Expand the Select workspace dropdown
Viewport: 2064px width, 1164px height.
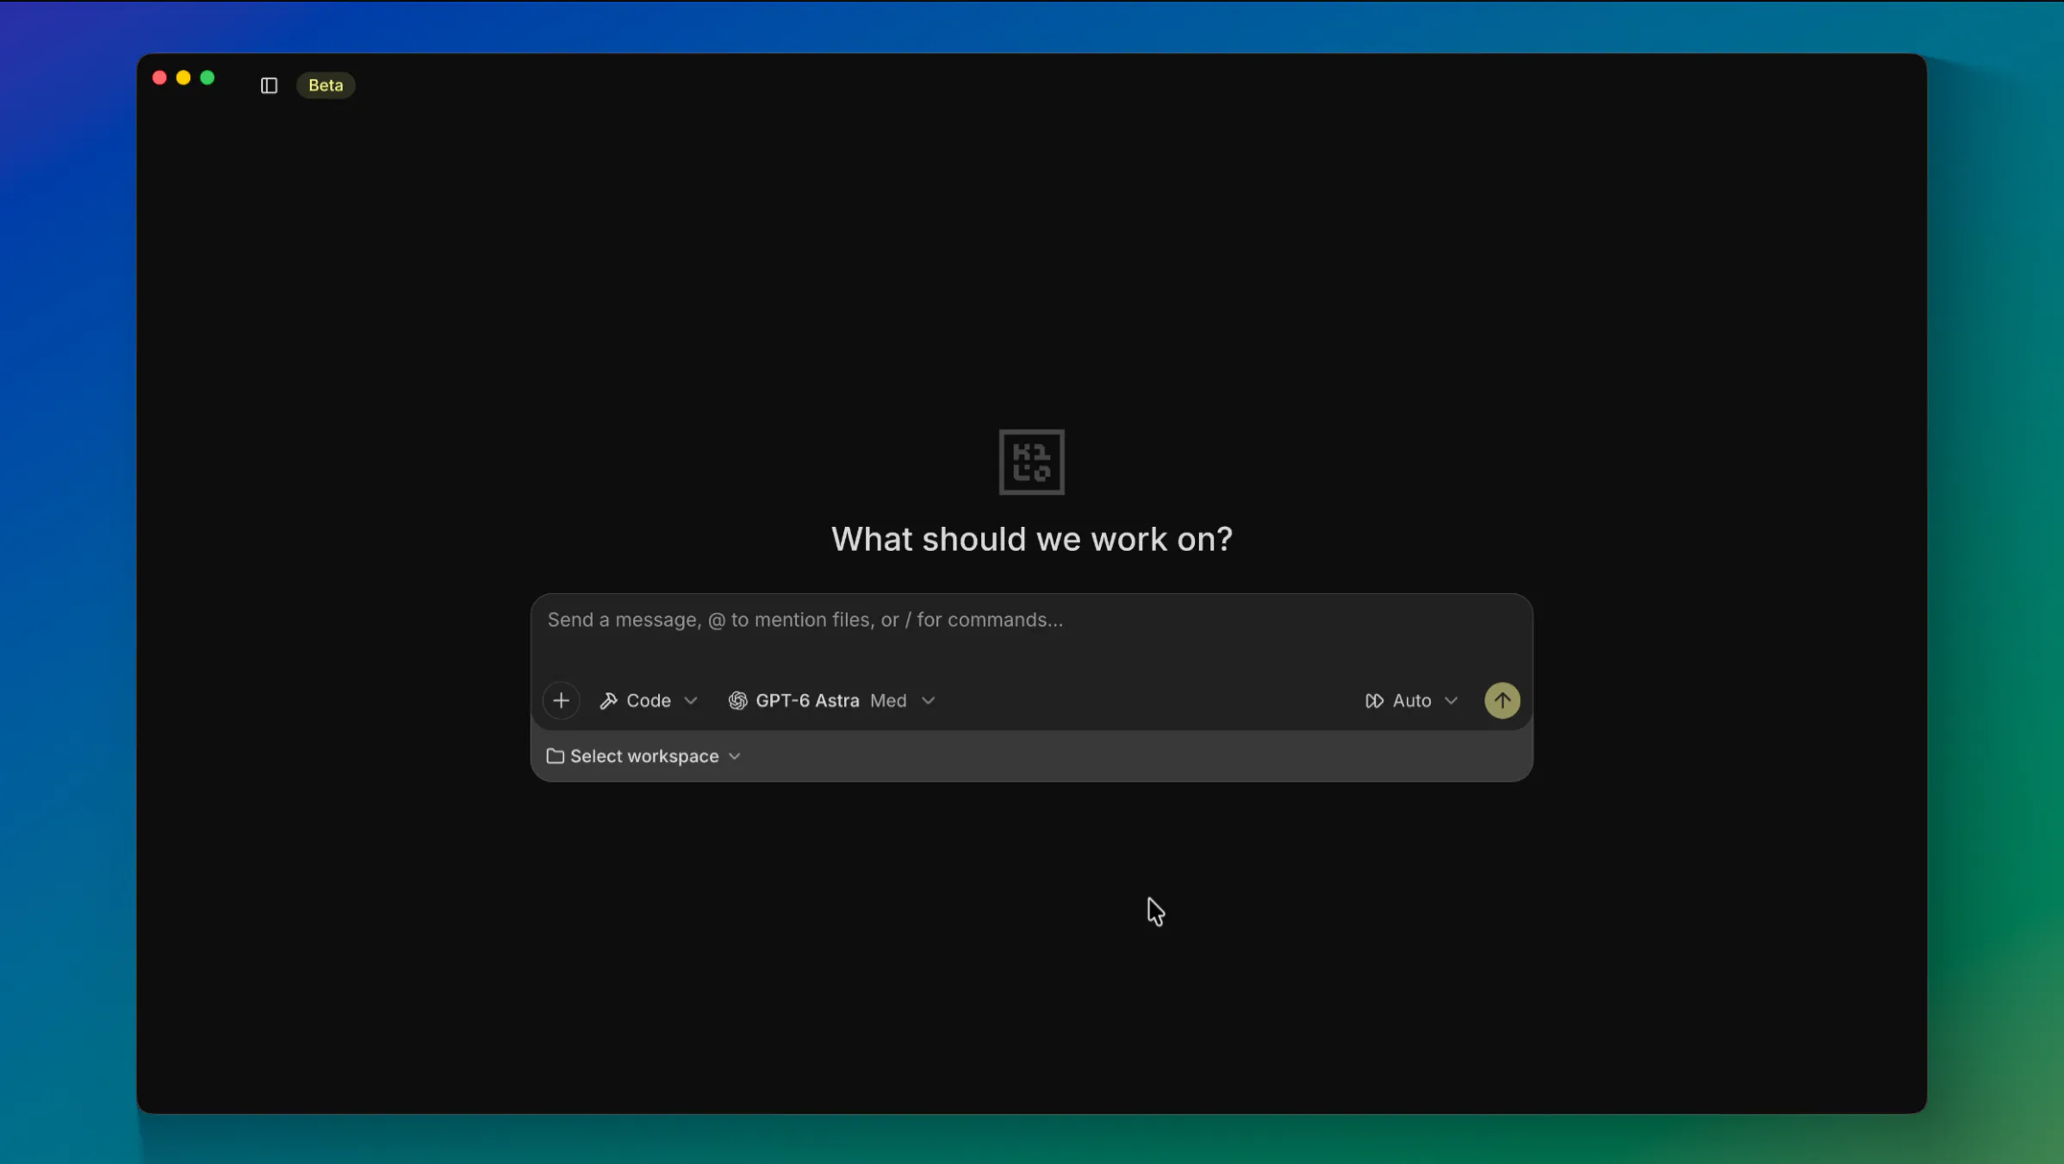coord(643,756)
